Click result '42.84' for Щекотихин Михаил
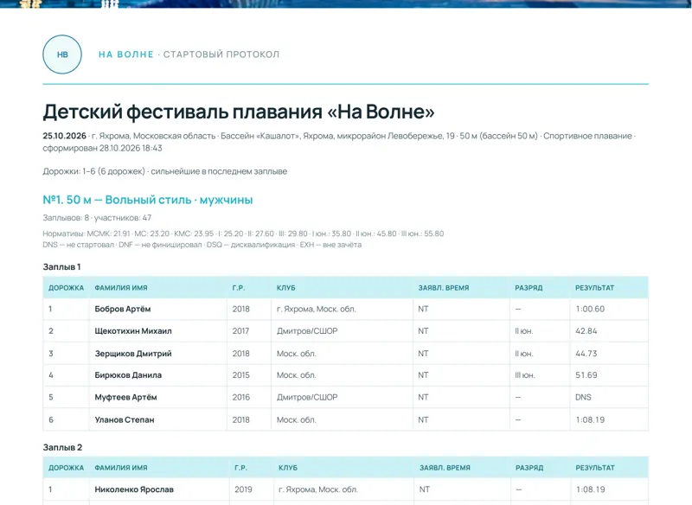Screen dimensions: 692x505 coord(586,331)
